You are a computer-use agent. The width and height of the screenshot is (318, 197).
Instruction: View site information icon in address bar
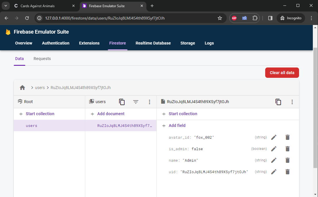(x=39, y=18)
